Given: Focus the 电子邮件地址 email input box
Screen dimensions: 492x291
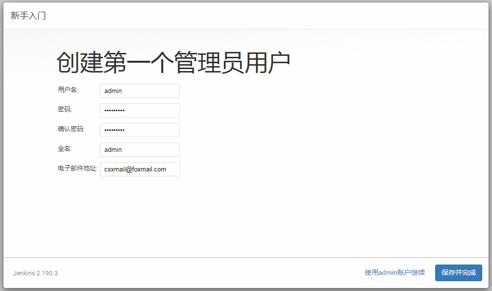Looking at the screenshot, I should point(140,170).
